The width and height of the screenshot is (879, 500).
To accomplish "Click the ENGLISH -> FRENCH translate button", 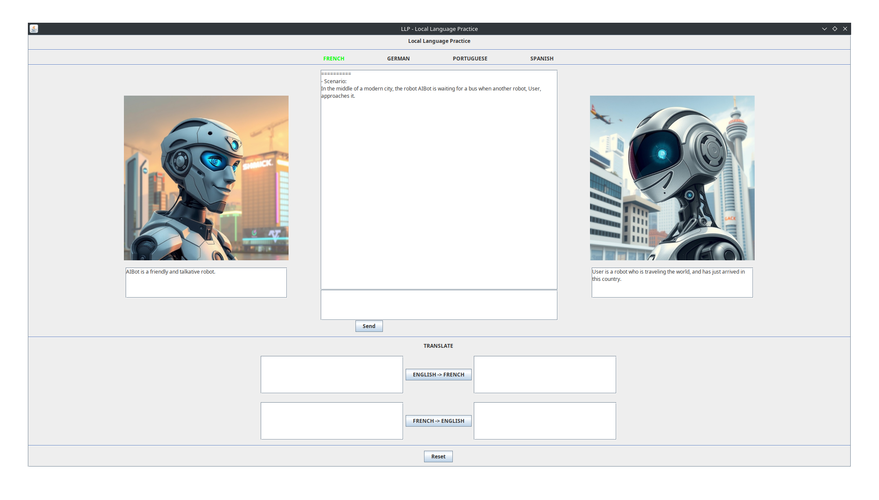I will click(438, 375).
